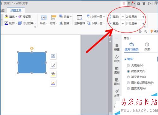Increase height with plus button
Screen dimensions: 158x115
[143, 17]
